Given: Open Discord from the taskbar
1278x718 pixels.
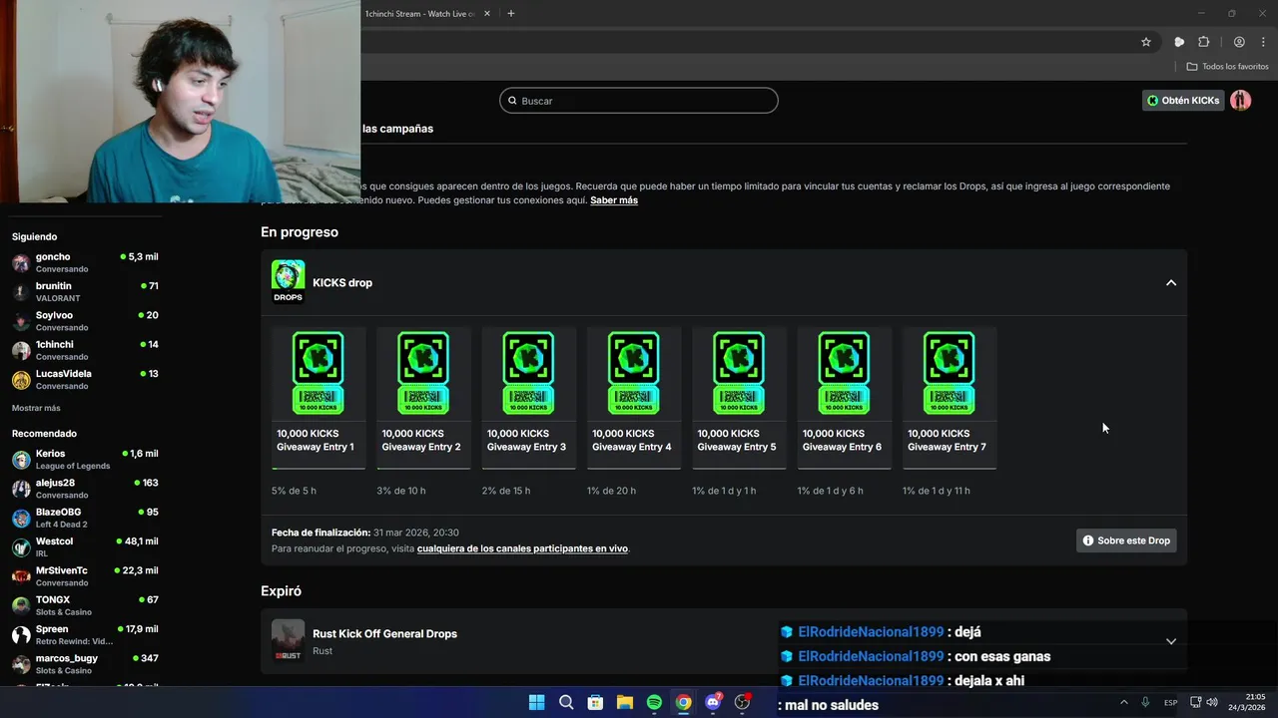Looking at the screenshot, I should coord(713,702).
